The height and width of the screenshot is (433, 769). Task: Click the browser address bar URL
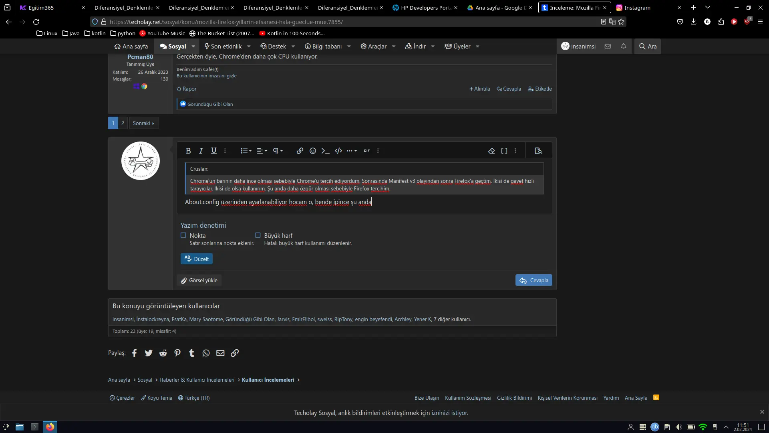226,22
